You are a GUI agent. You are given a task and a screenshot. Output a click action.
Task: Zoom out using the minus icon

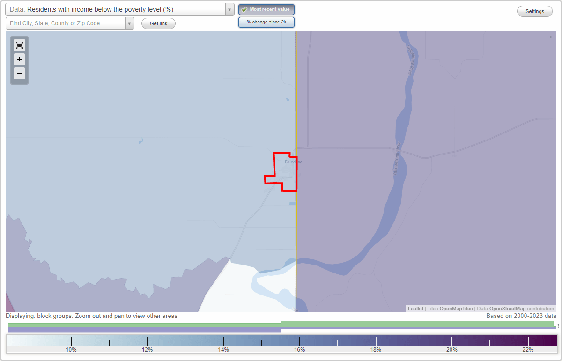click(19, 74)
